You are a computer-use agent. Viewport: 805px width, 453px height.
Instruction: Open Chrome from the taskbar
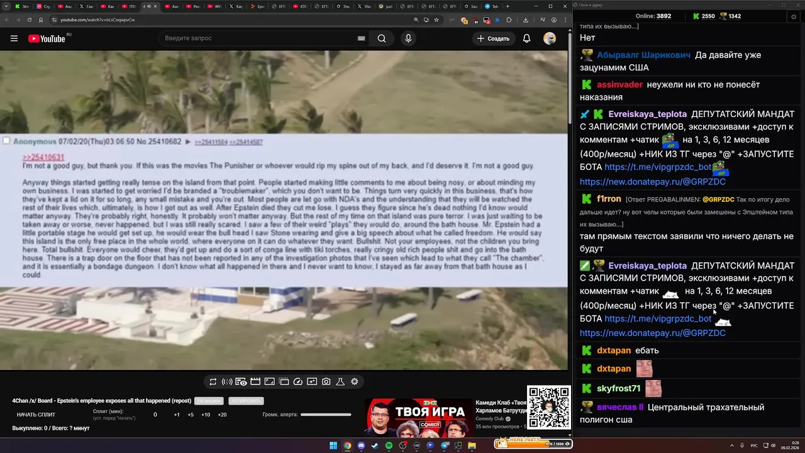pyautogui.click(x=347, y=445)
